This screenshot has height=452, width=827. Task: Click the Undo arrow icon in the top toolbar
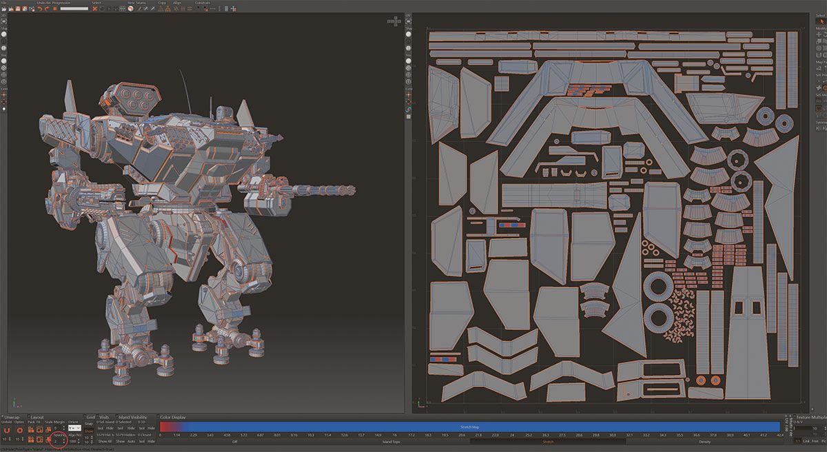click(39, 9)
